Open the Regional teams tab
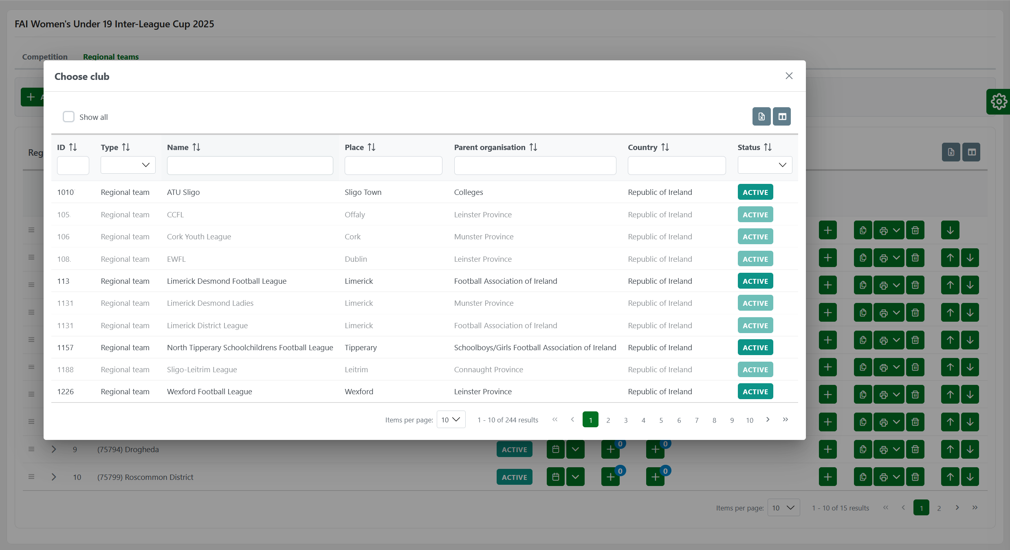1010x550 pixels. click(111, 57)
